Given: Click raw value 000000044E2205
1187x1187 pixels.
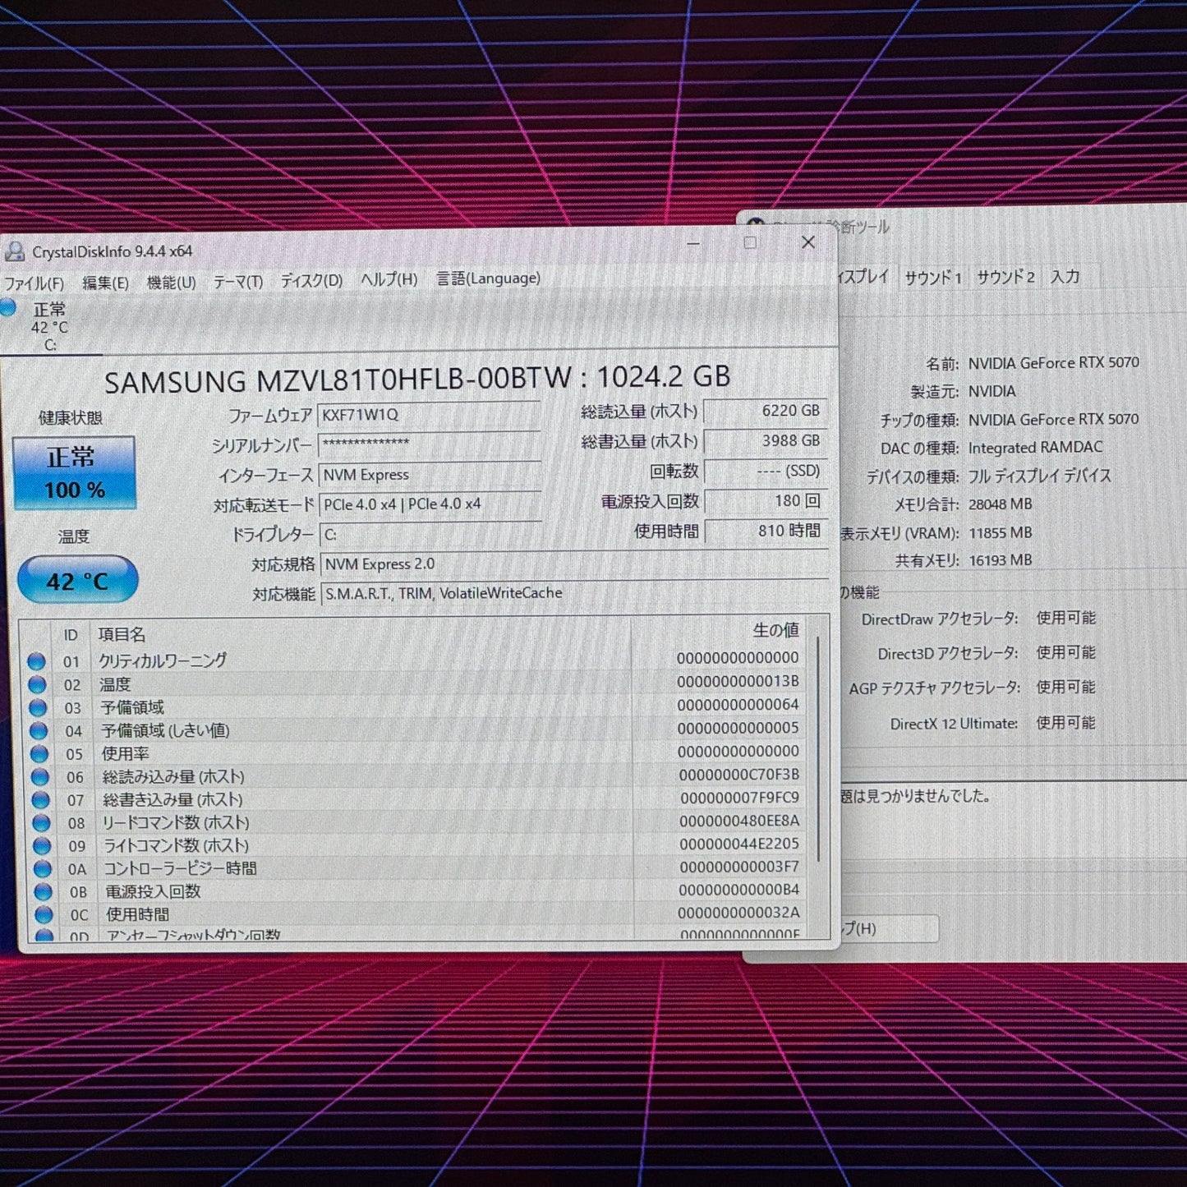Looking at the screenshot, I should (x=739, y=843).
